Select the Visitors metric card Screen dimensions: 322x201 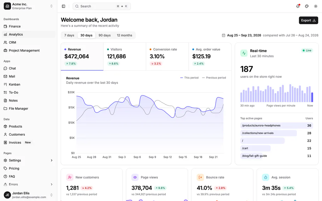coord(125,57)
